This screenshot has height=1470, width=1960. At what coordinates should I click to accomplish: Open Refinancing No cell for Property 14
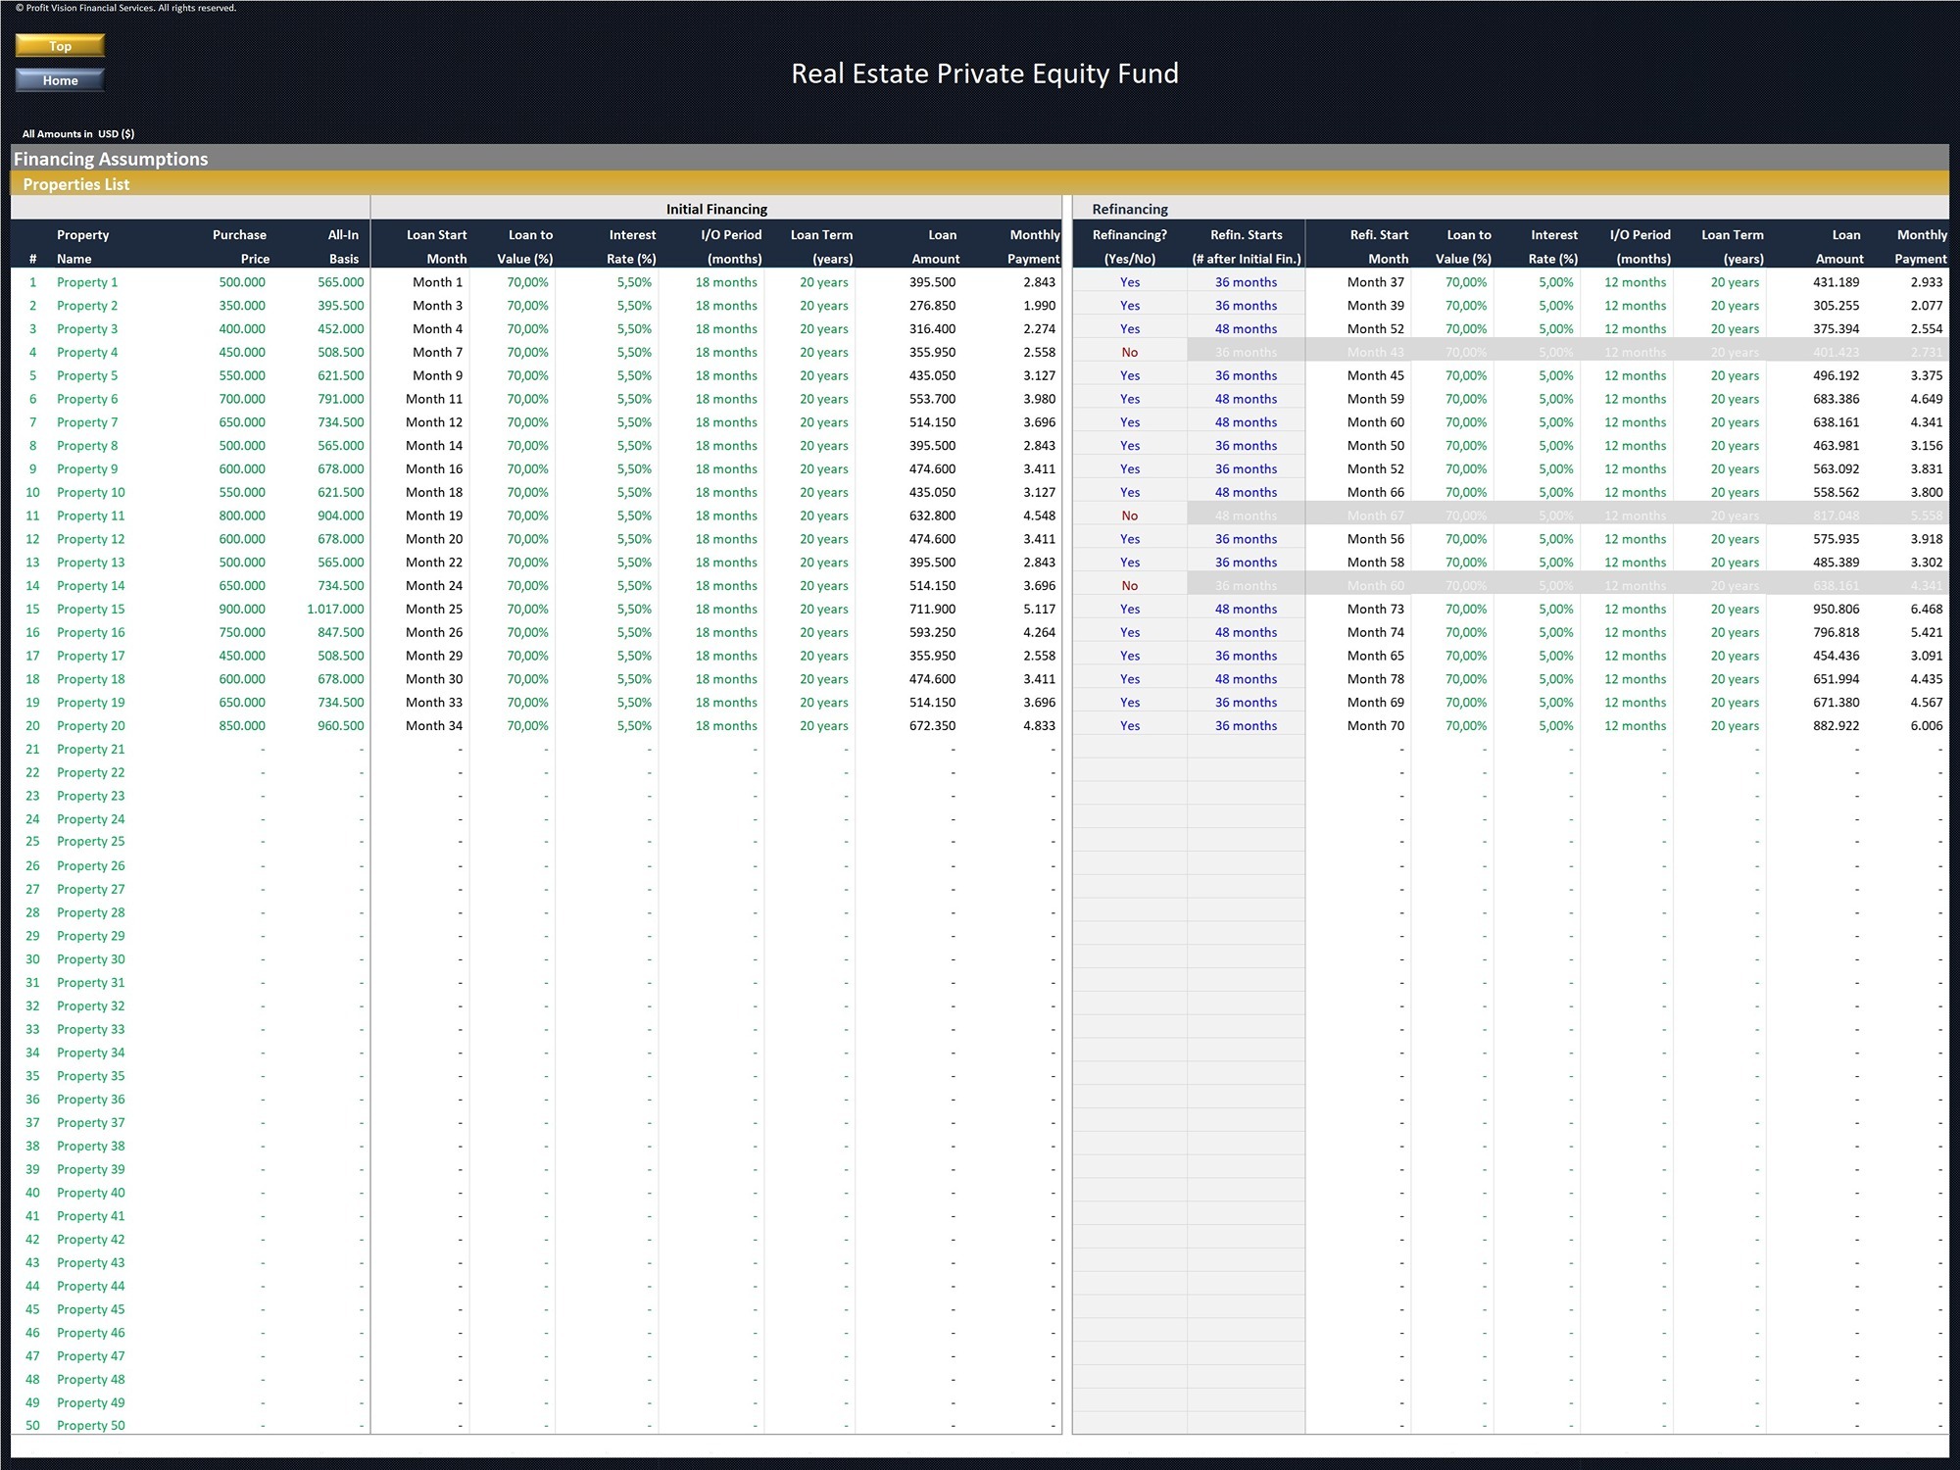1130,586
